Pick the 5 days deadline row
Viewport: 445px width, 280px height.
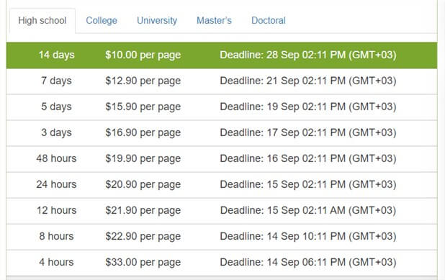[x=222, y=107]
